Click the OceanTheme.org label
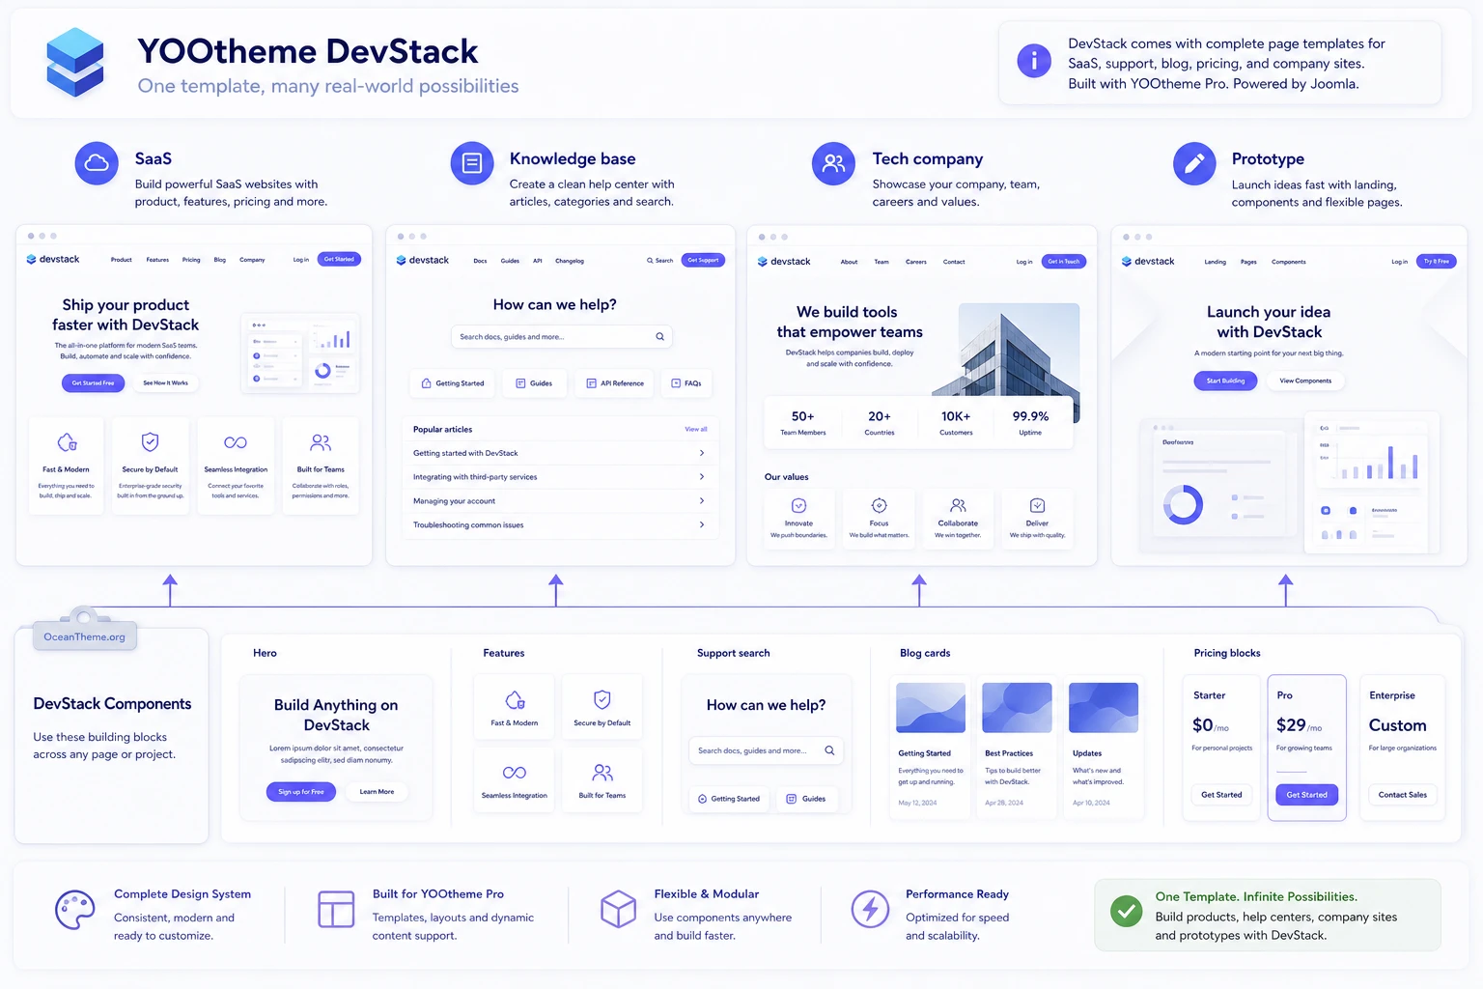 pyautogui.click(x=85, y=637)
